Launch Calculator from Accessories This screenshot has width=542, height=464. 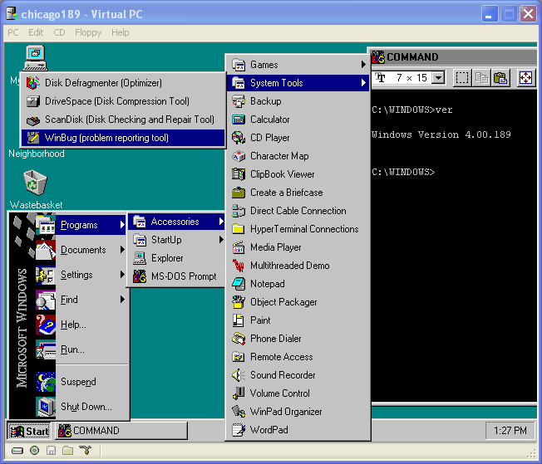[x=298, y=120]
